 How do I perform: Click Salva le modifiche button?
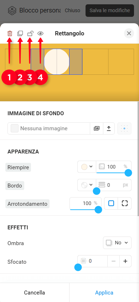(110, 10)
